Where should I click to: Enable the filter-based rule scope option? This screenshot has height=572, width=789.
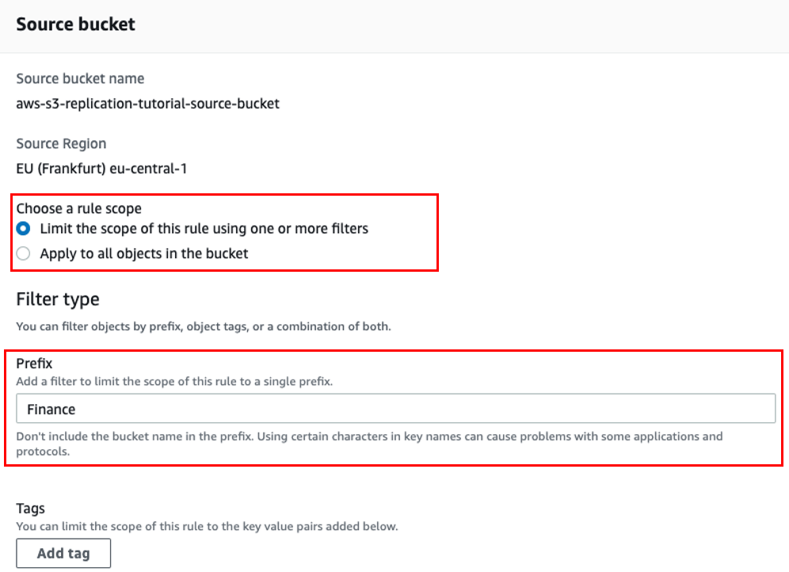click(x=23, y=228)
